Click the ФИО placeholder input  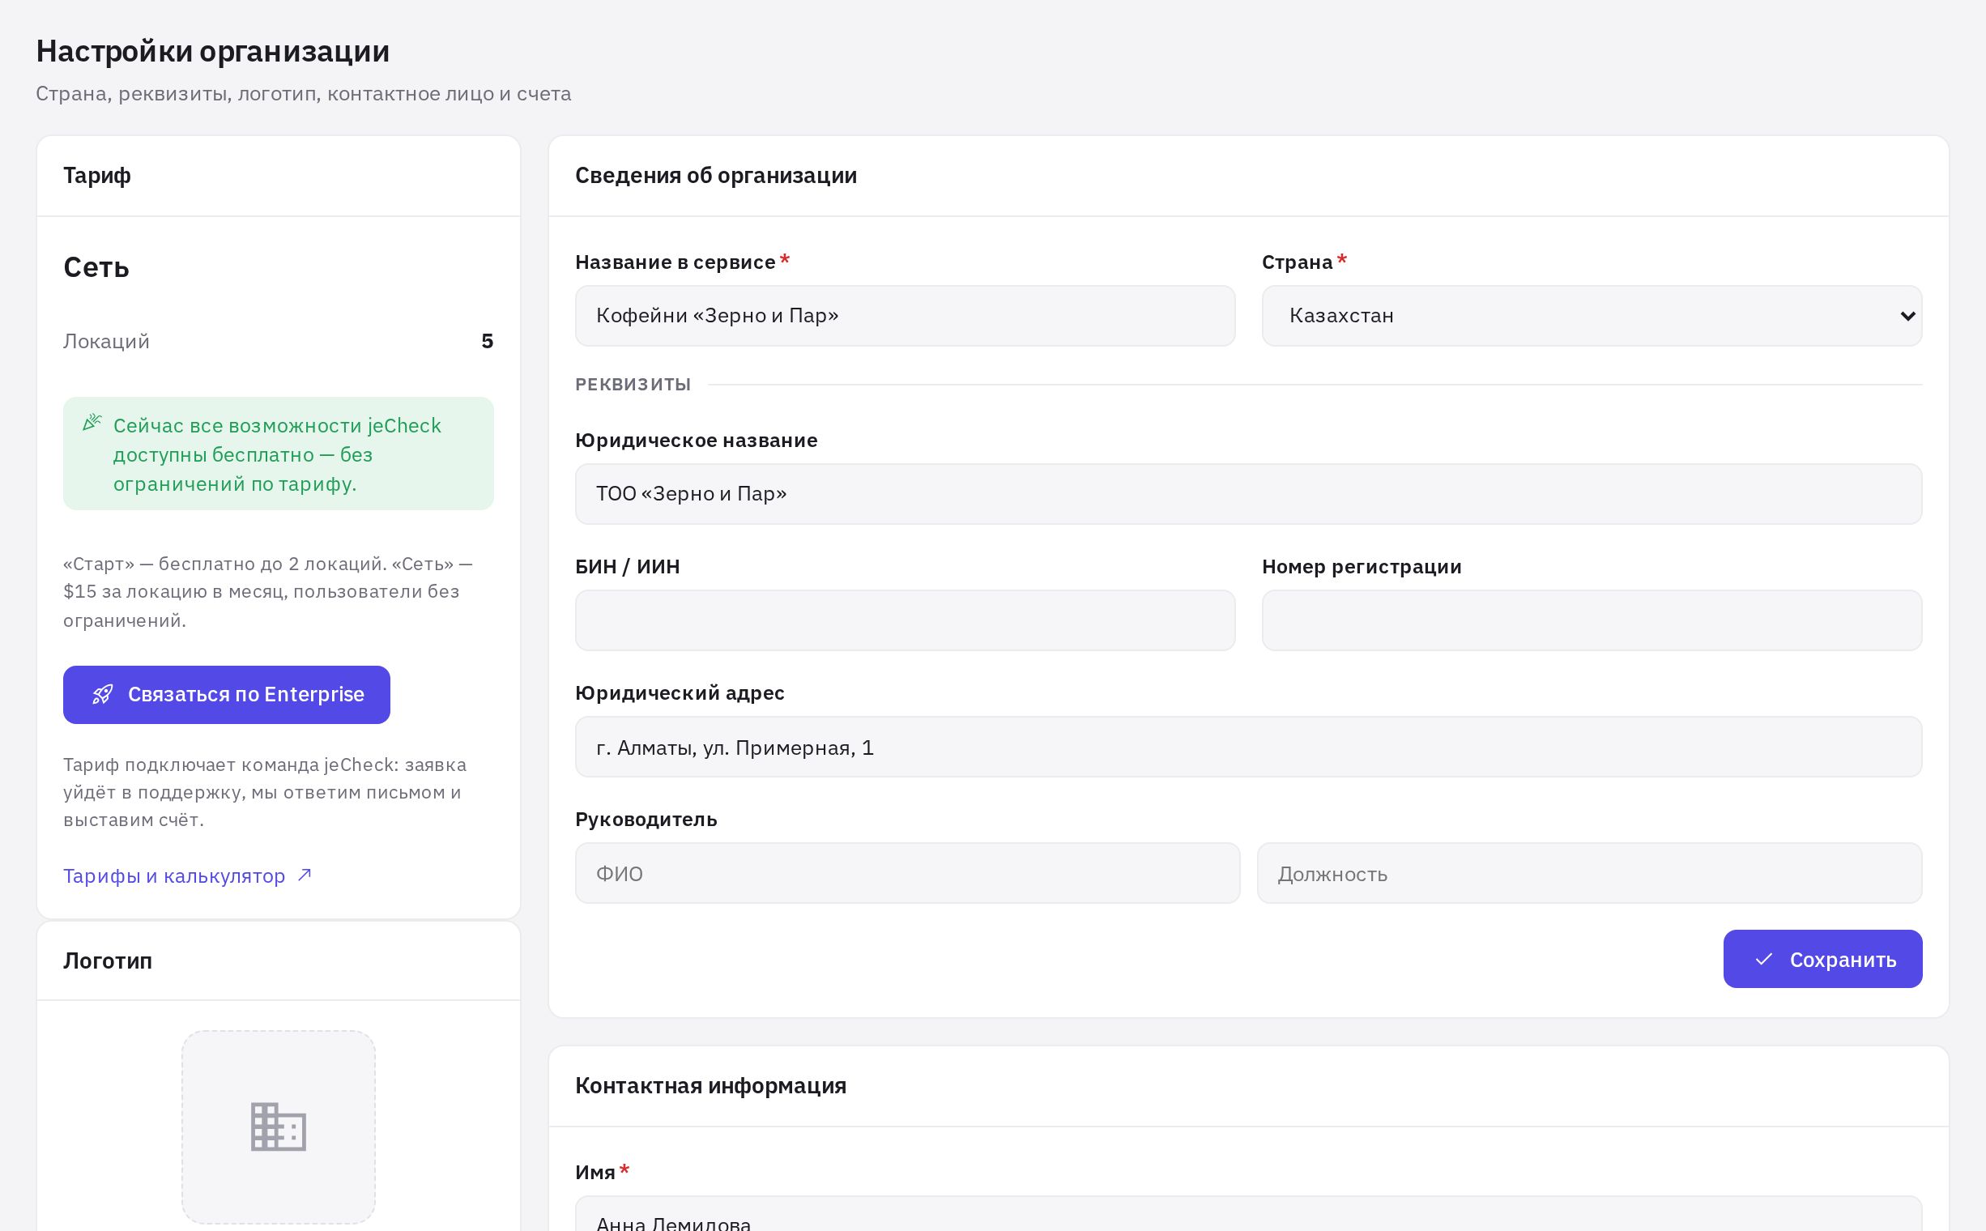coord(907,874)
